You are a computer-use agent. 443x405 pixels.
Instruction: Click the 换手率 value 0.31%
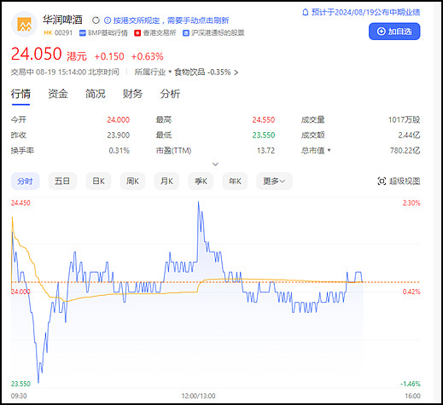[119, 150]
